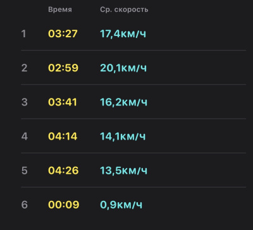Viewport: 253px width, 230px height.
Task: Click the 04:14 time value
Action: (63, 136)
